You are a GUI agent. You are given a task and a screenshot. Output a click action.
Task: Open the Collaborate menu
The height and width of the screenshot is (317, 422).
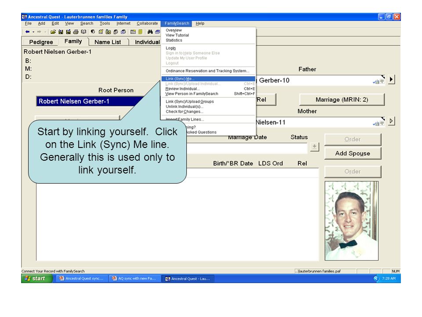[x=147, y=23]
